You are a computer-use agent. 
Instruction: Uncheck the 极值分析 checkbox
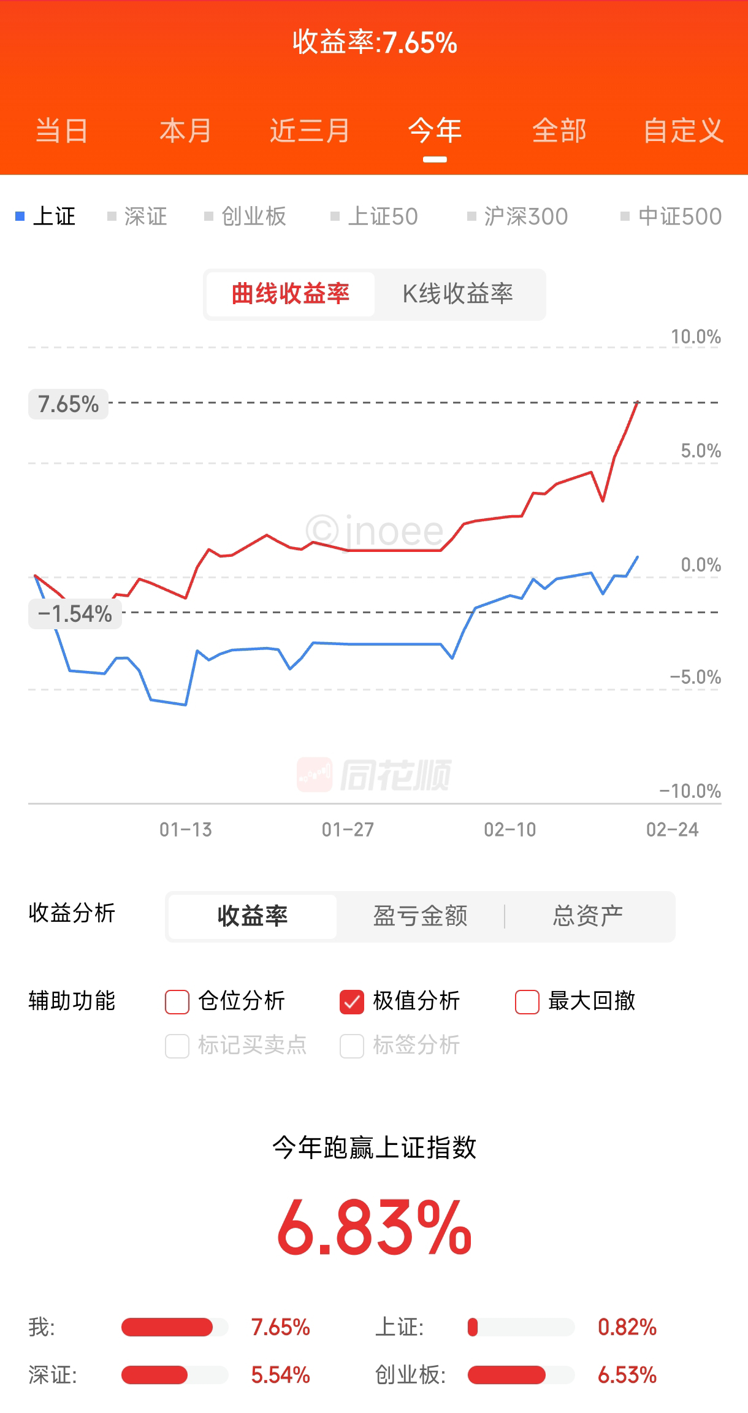352,1001
